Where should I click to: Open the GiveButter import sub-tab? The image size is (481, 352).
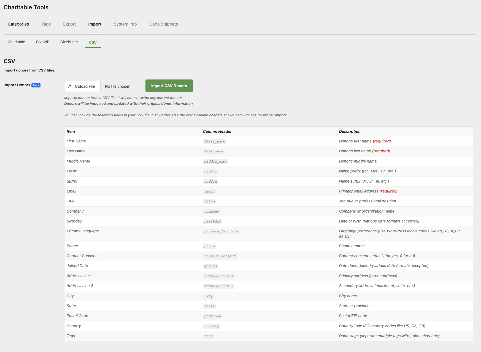(x=69, y=42)
